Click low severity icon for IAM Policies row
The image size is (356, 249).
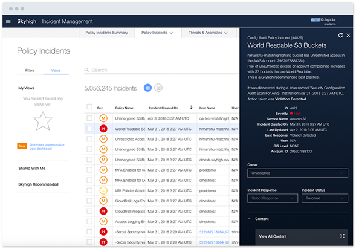click(x=103, y=190)
